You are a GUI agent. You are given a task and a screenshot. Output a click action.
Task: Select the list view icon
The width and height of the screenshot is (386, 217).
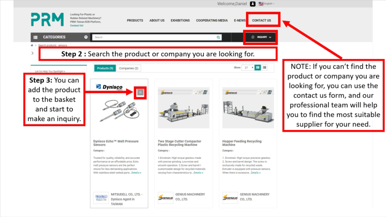pos(265,68)
